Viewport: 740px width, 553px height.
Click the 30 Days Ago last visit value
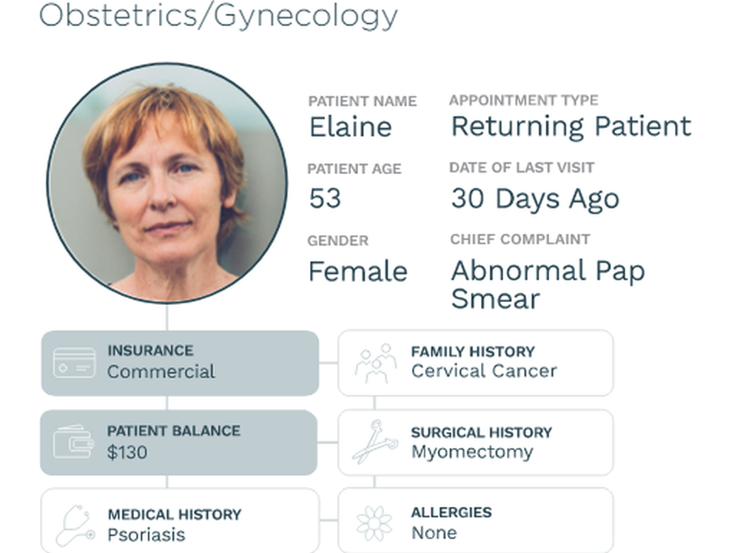[535, 198]
